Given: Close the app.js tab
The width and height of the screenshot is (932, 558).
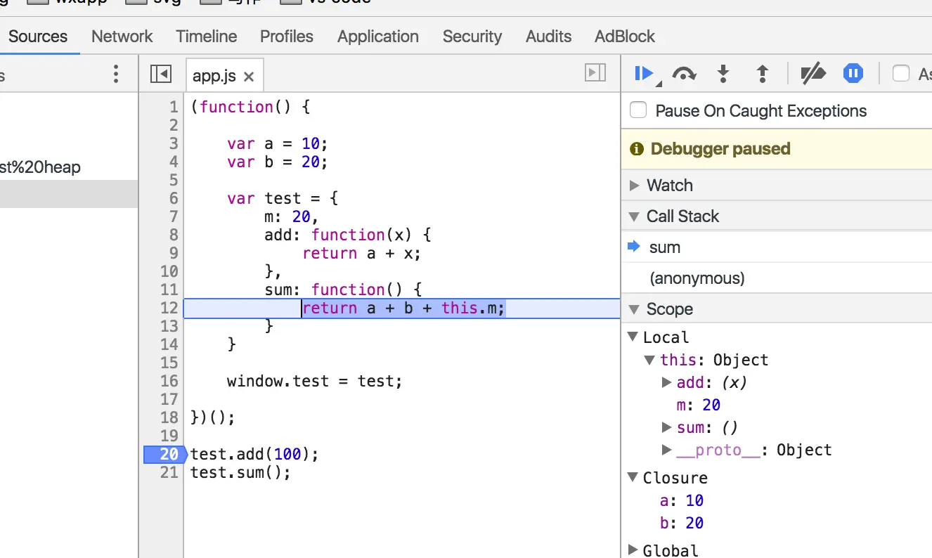Looking at the screenshot, I should point(249,77).
